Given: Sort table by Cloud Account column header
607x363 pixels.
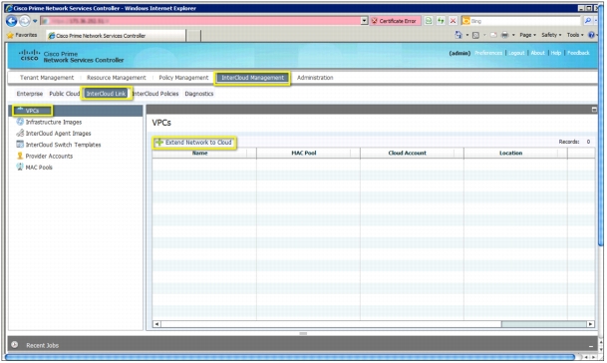Looking at the screenshot, I should point(408,153).
